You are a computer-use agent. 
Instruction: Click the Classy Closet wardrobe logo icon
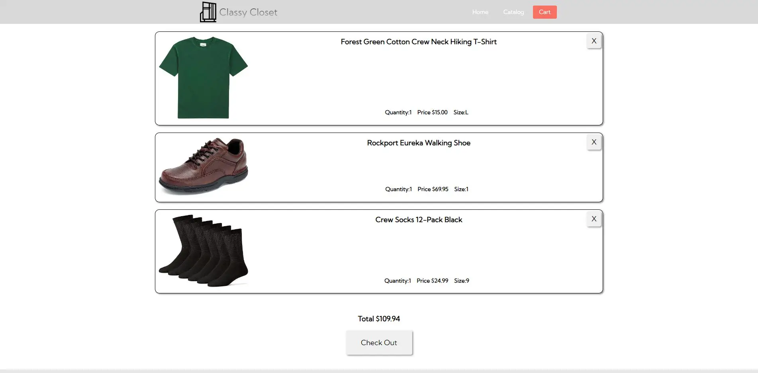pos(208,12)
